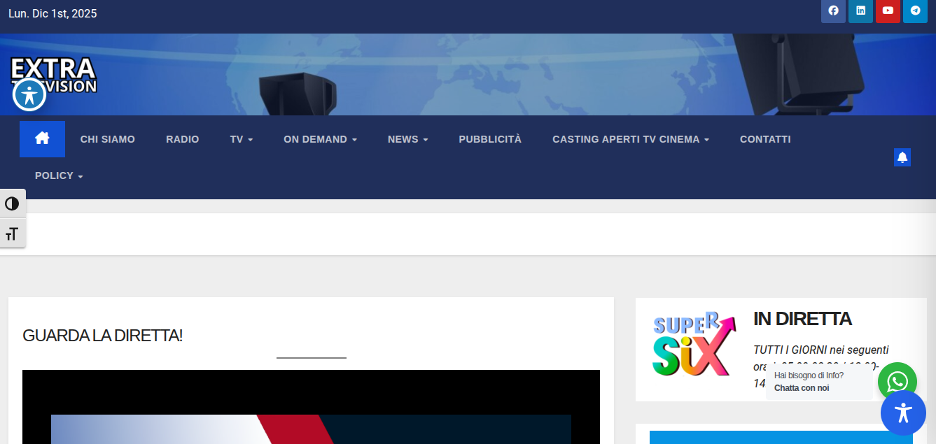This screenshot has height=444, width=936.
Task: Toggle larger font size
Action: pyautogui.click(x=12, y=234)
